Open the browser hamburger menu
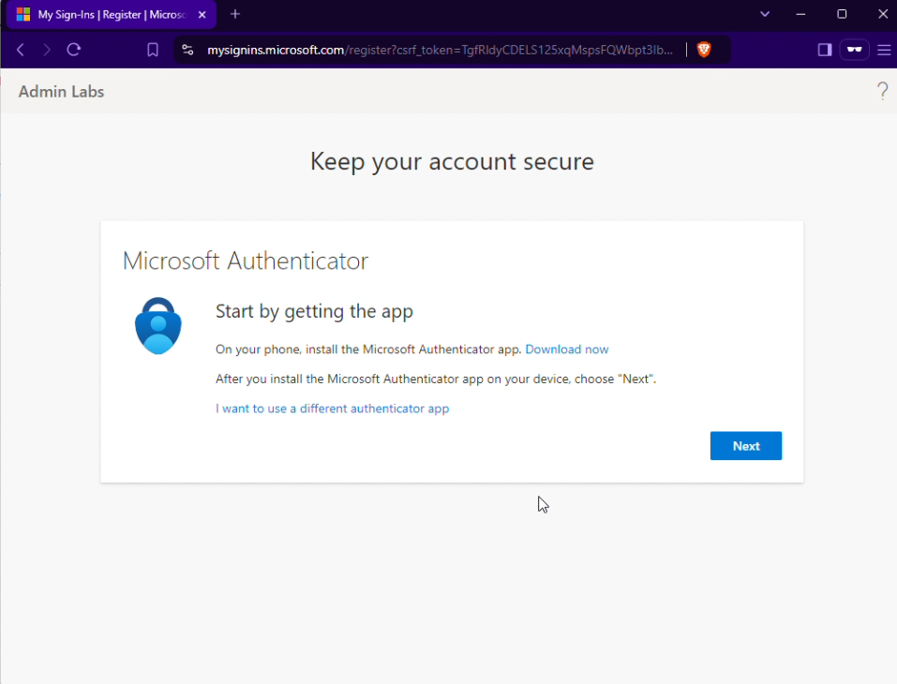Image resolution: width=897 pixels, height=684 pixels. pos(884,50)
